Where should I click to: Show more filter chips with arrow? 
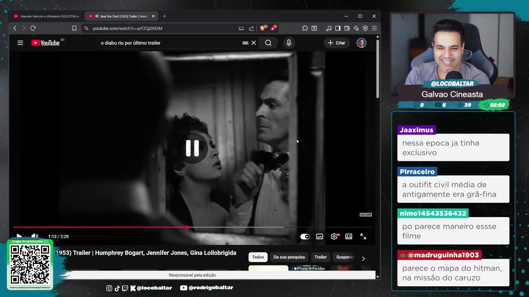[x=363, y=258]
